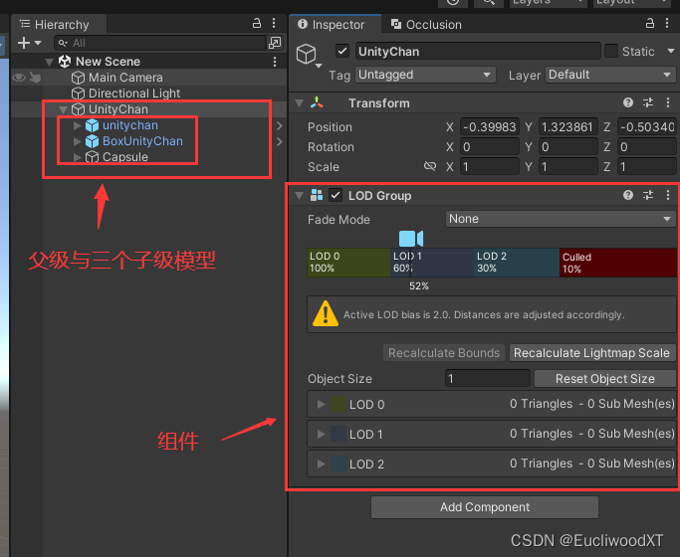Click the Add Component button
This screenshot has height=557, width=680.
tap(485, 507)
